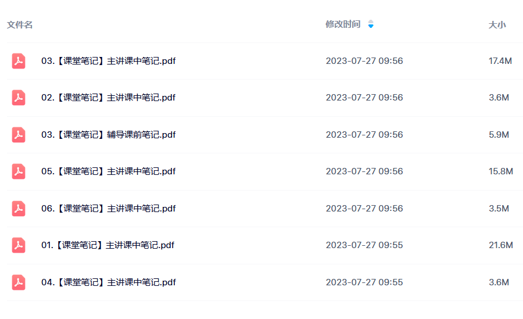The height and width of the screenshot is (319, 523).
Task: Sort by the 文件名 column header
Action: pos(20,24)
